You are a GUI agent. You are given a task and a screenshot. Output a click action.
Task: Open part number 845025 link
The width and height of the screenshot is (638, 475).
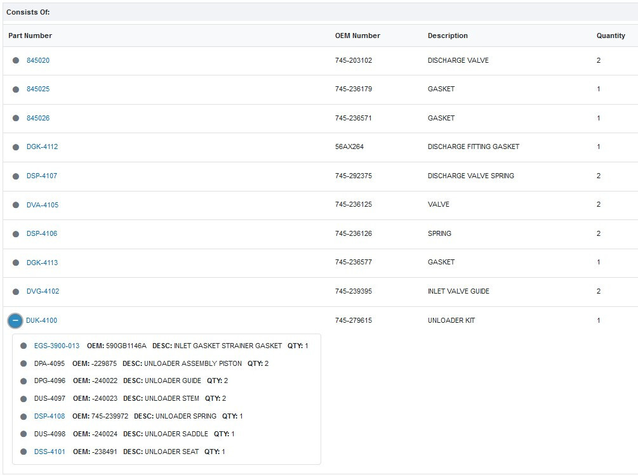(38, 89)
